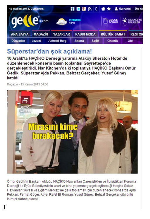Select the MAGAZİN menu tab
150x219 pixels.
[41, 34]
